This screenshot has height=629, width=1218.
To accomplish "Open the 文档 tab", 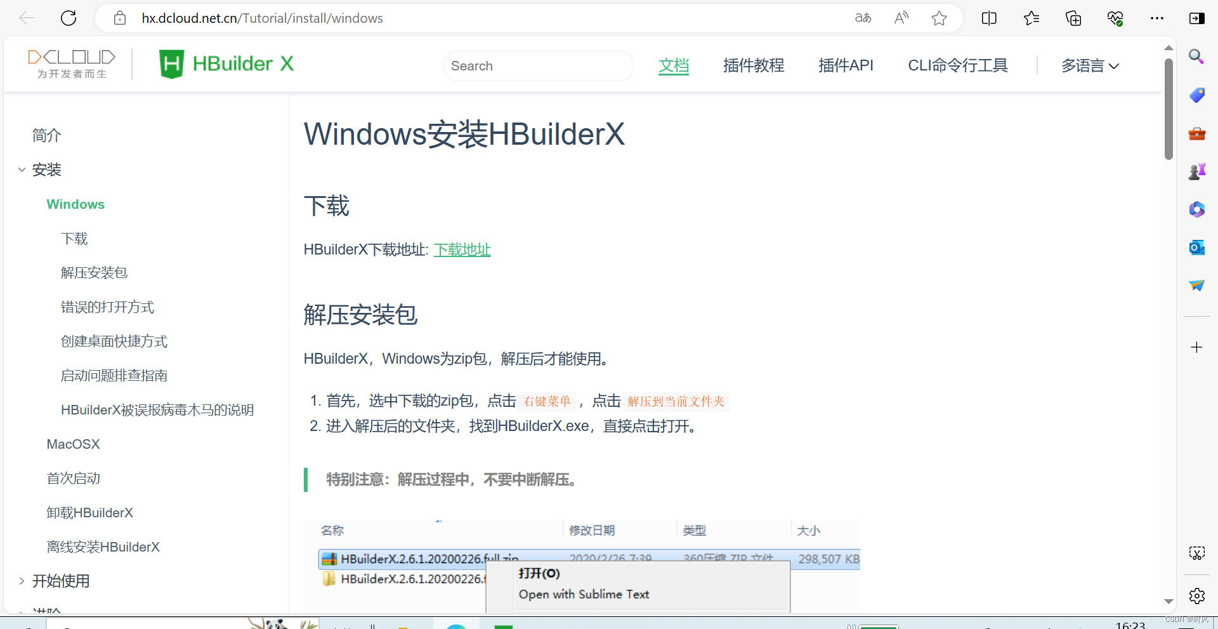I will 674,65.
